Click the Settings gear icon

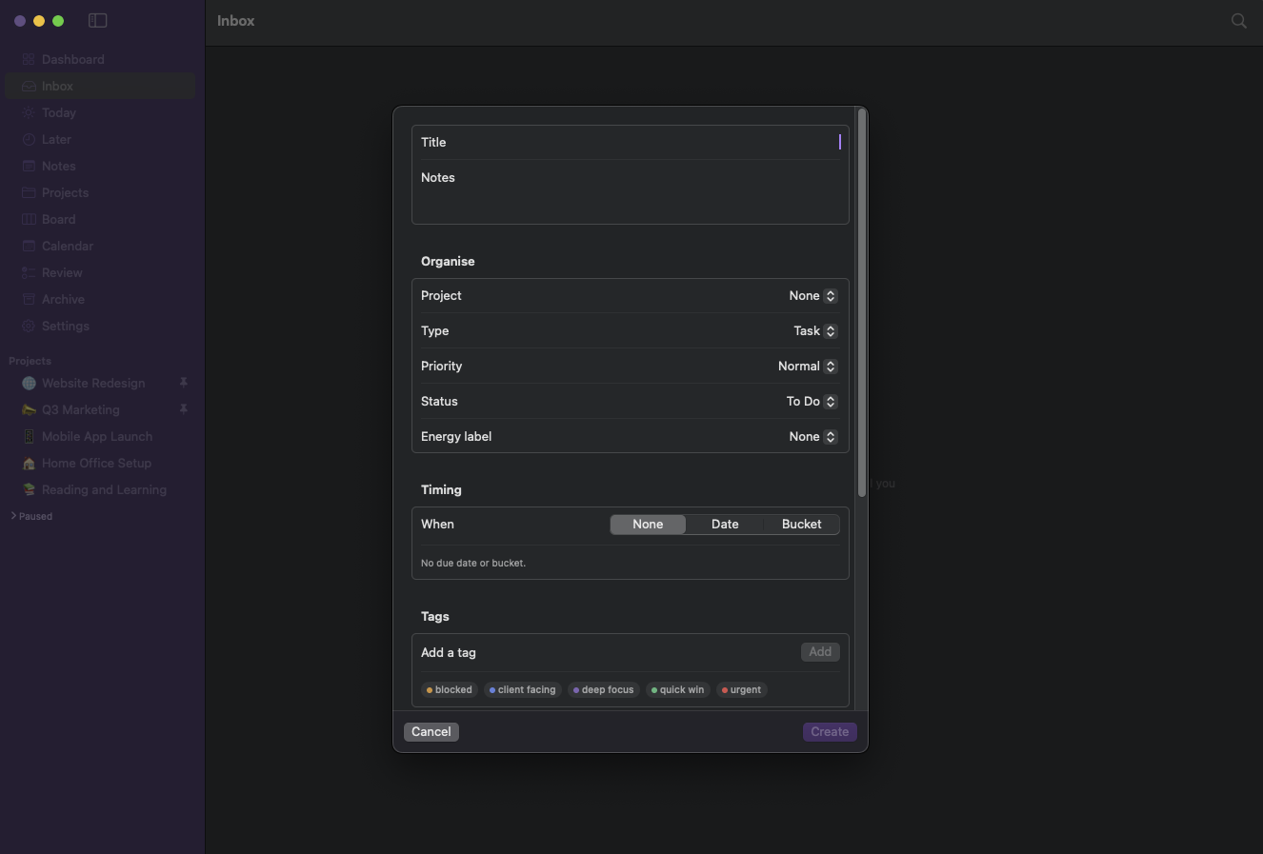coord(29,326)
